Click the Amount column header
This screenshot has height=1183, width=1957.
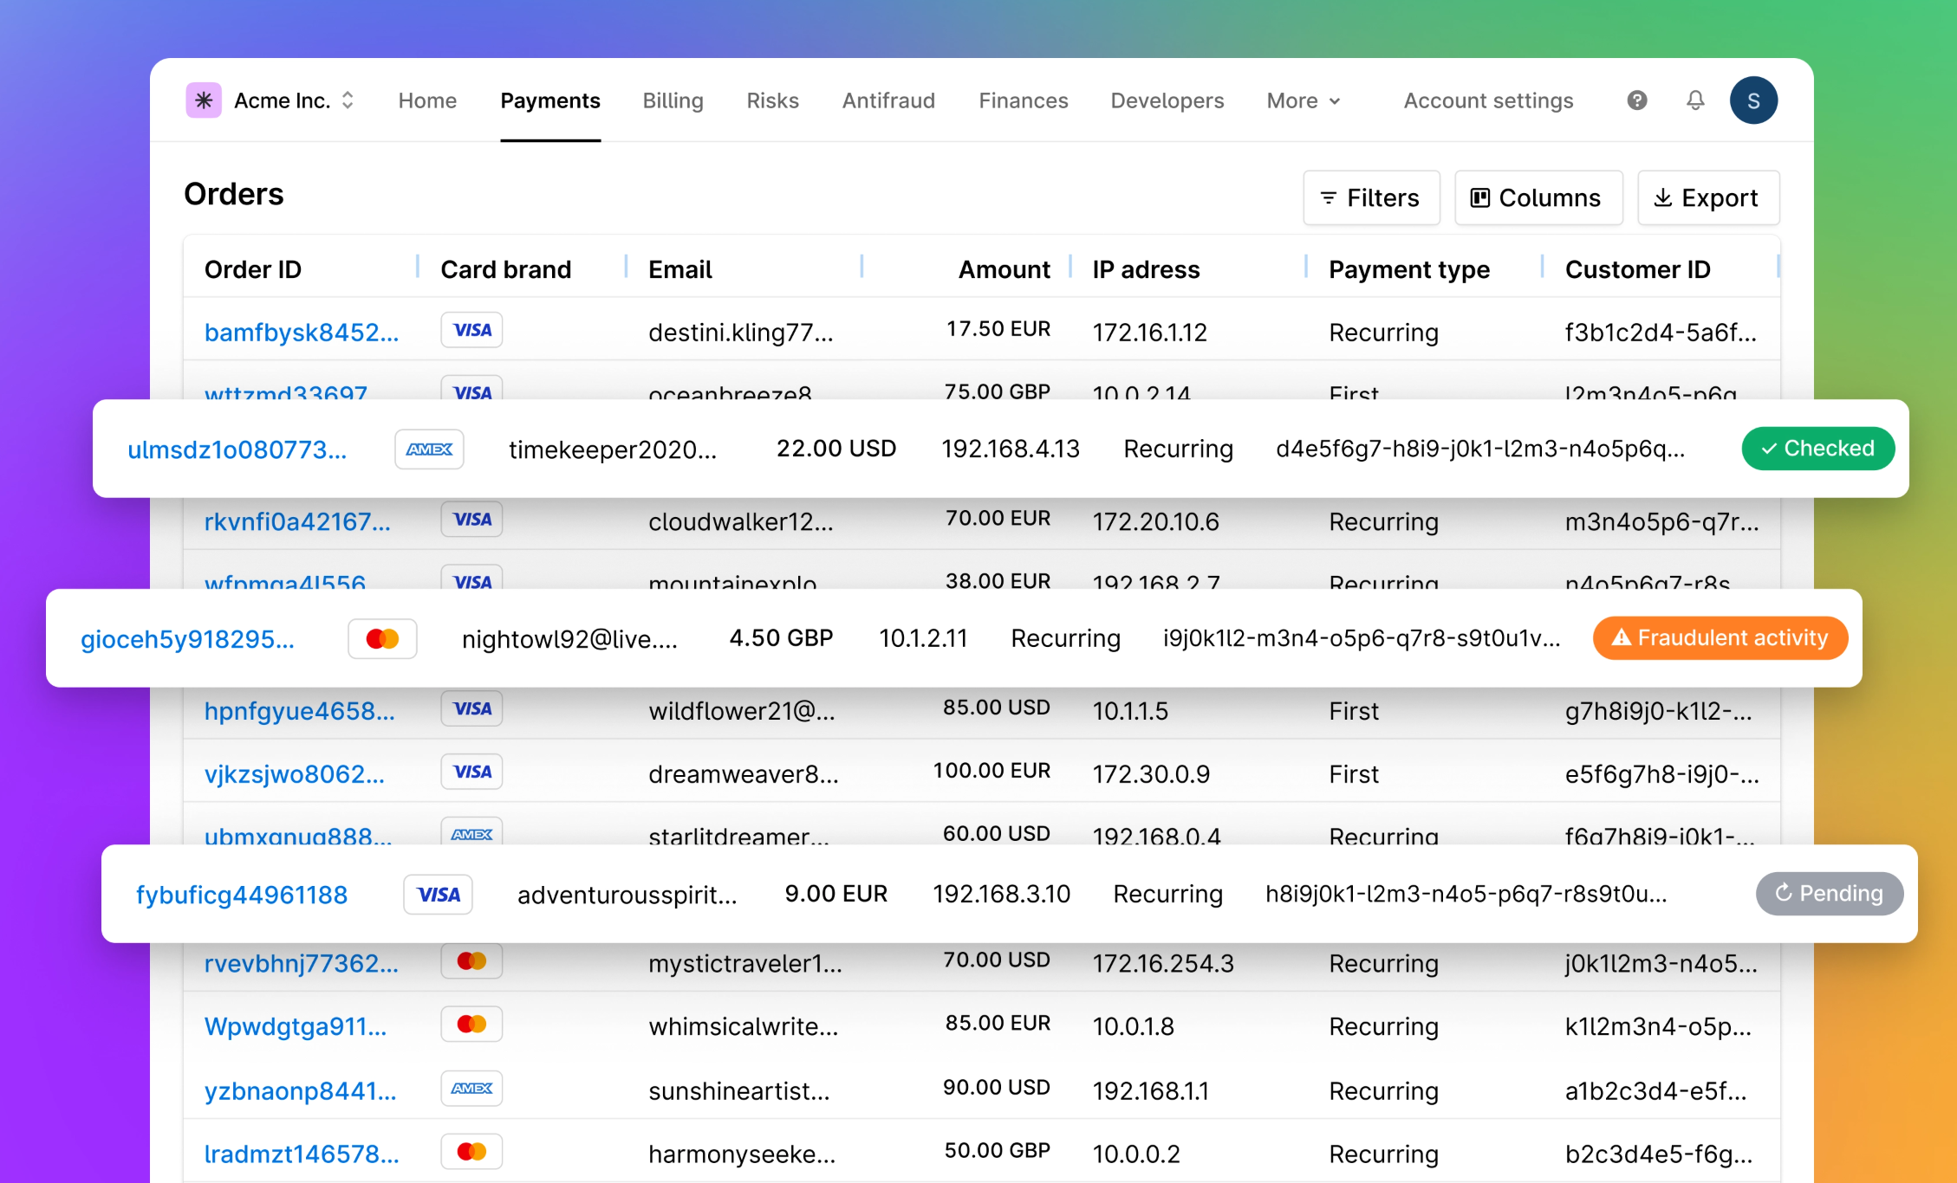click(1004, 269)
